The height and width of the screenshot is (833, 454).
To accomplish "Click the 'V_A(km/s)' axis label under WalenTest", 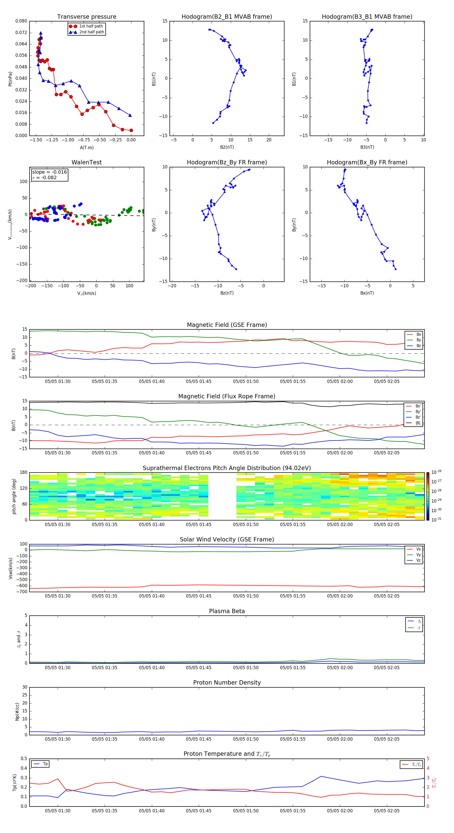I will click(x=87, y=293).
